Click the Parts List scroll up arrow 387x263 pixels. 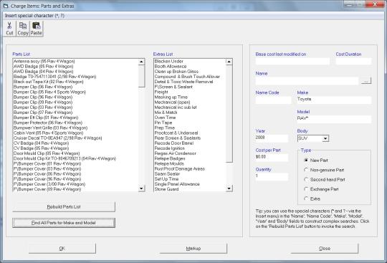[141, 62]
